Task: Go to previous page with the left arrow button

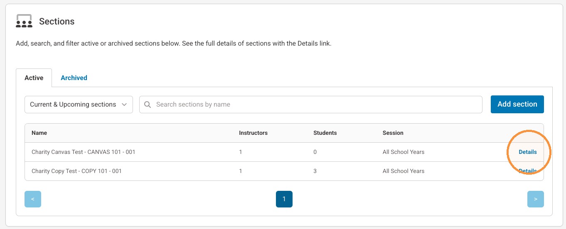Action: 33,199
